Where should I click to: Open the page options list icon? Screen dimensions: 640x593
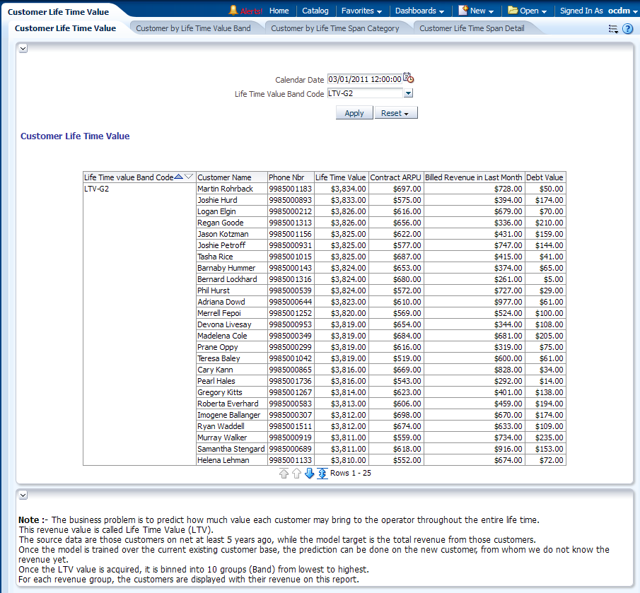tap(612, 29)
